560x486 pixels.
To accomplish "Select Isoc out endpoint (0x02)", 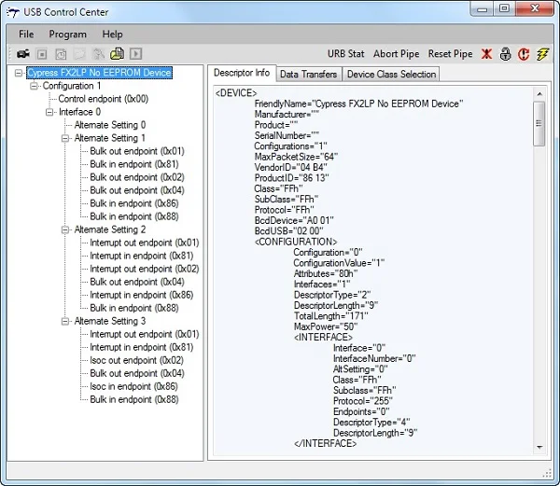I will point(137,360).
